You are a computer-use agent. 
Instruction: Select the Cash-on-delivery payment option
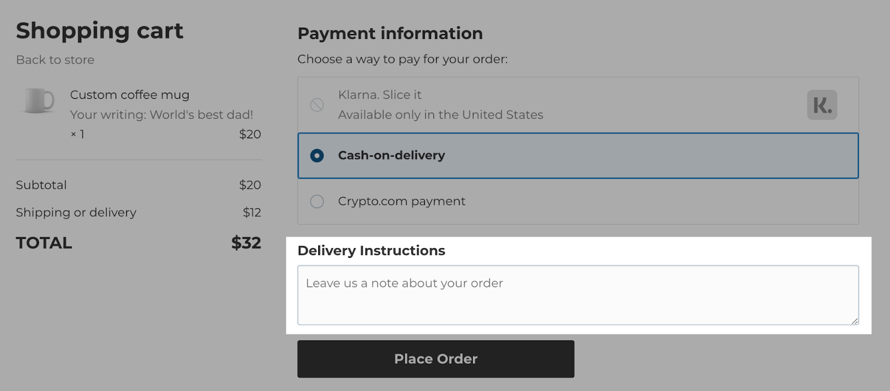(317, 156)
